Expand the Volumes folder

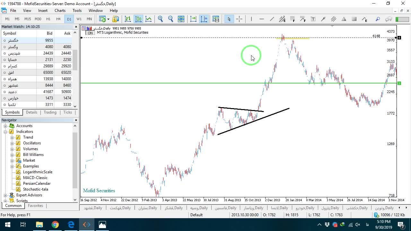click(x=12, y=149)
